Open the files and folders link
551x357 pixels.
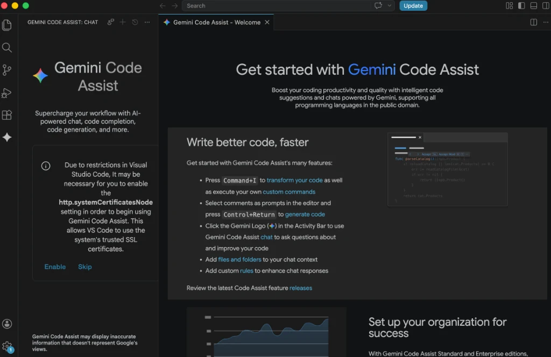pyautogui.click(x=239, y=259)
